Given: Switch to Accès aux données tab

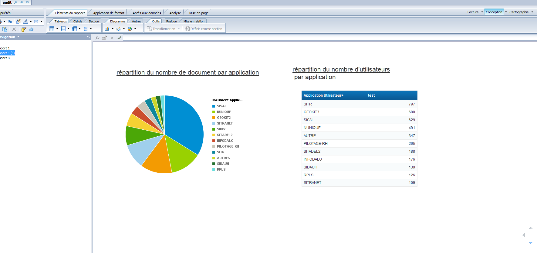Looking at the screenshot, I should [147, 13].
